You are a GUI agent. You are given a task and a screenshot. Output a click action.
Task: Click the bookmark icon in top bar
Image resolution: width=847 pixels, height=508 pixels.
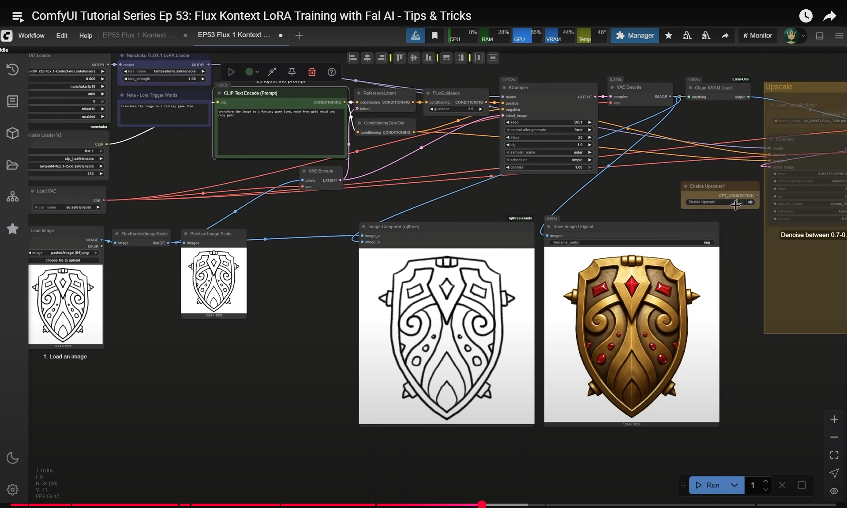(435, 35)
